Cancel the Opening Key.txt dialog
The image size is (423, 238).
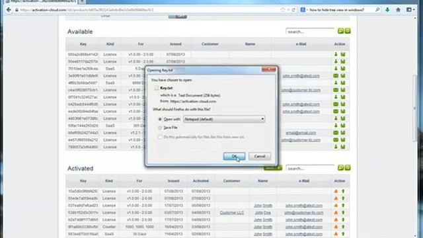pyautogui.click(x=260, y=156)
